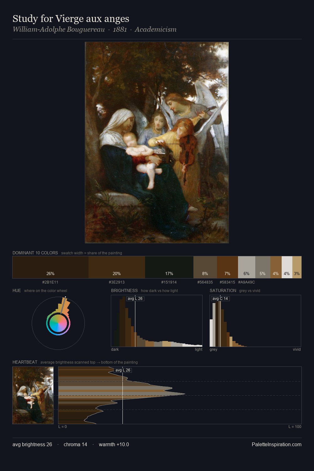Click hex code #2B1E11

click(x=50, y=282)
